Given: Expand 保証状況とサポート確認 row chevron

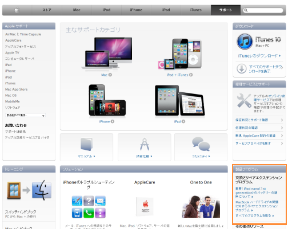Looking at the screenshot, I should coord(282,120).
